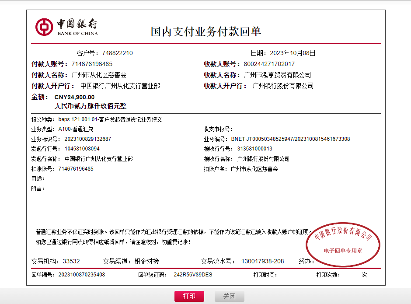Select the date 2023年10月08日

tap(293, 53)
